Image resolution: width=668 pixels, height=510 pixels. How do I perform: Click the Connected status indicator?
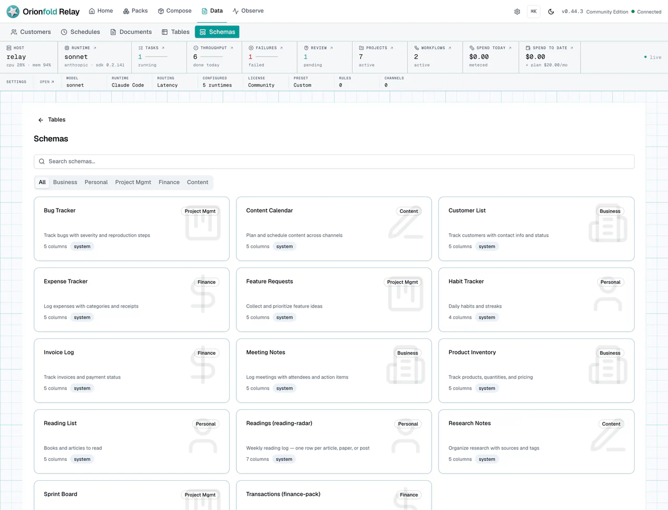click(x=646, y=11)
